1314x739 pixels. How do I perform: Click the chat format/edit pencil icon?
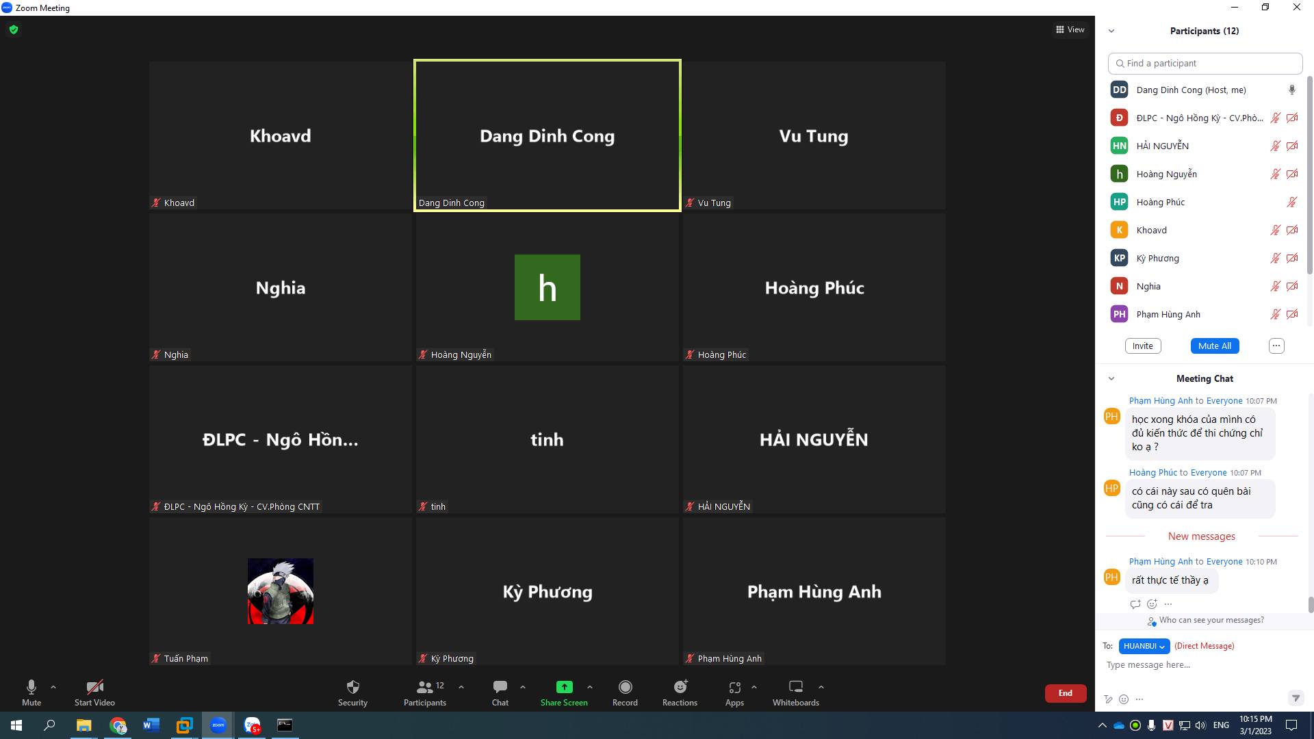(x=1108, y=699)
